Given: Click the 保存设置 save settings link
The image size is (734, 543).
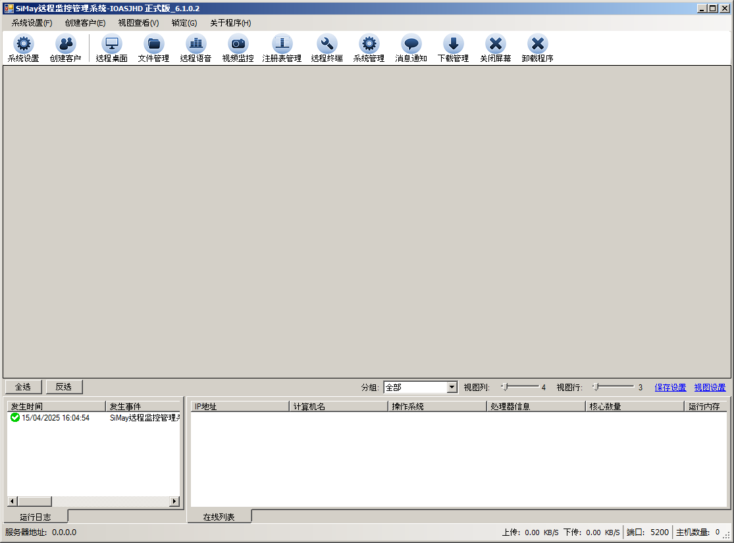Looking at the screenshot, I should 670,388.
